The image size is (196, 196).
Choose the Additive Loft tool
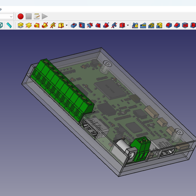click(x=37, y=25)
